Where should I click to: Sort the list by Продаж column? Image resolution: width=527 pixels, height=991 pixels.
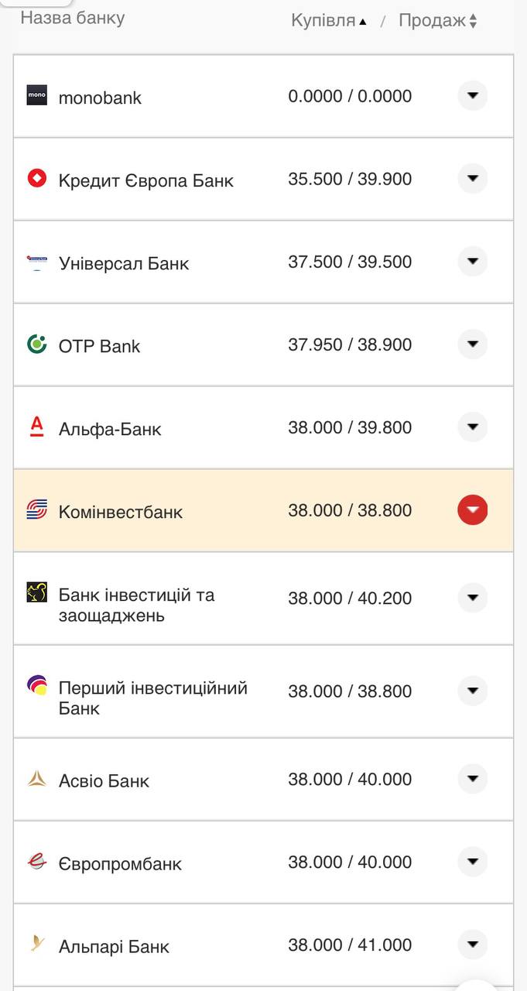(x=438, y=20)
